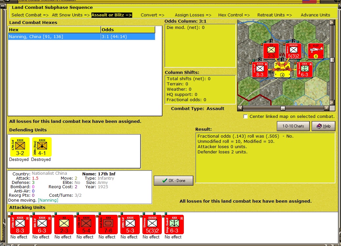Viewport: 341px width, 246px height.
Task: Click the Advance Units subphase step
Action: click(x=315, y=15)
